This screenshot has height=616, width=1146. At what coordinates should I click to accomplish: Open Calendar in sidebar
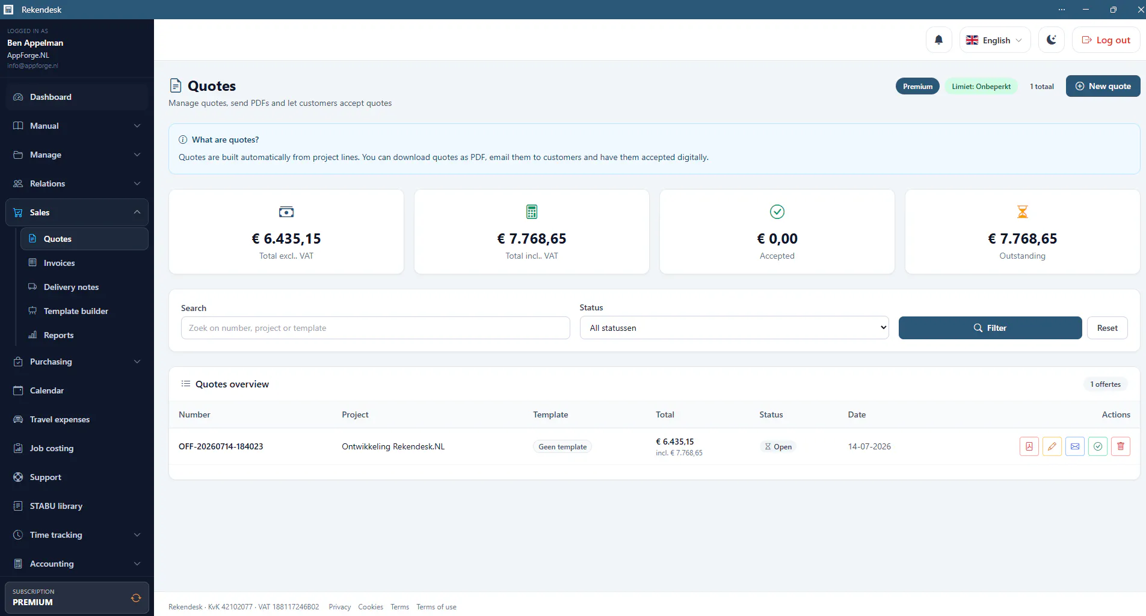pos(77,390)
